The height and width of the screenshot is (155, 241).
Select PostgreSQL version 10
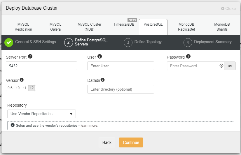tap(18, 88)
